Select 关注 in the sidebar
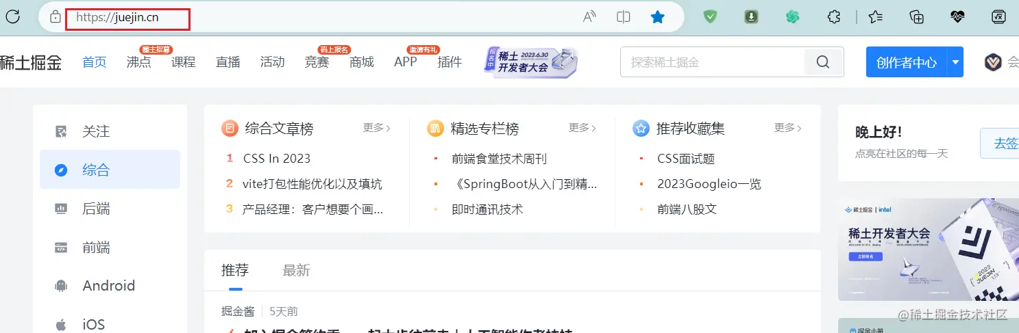The image size is (1019, 333). [110, 131]
